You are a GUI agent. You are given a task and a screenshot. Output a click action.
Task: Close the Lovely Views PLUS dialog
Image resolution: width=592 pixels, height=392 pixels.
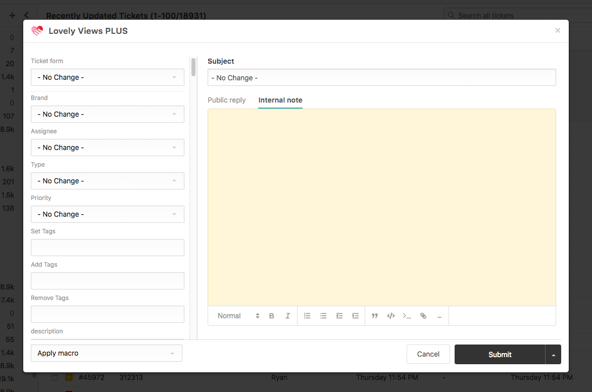(558, 30)
